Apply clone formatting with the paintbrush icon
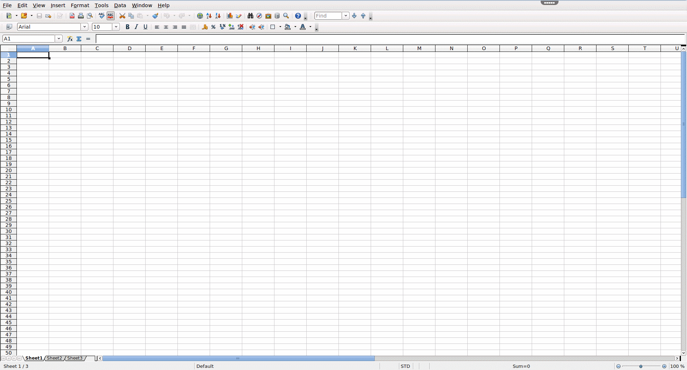The height and width of the screenshot is (370, 687). click(x=155, y=16)
